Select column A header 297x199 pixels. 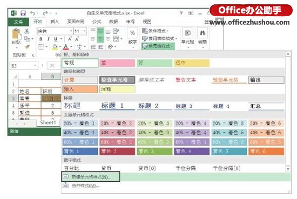(x=30, y=77)
